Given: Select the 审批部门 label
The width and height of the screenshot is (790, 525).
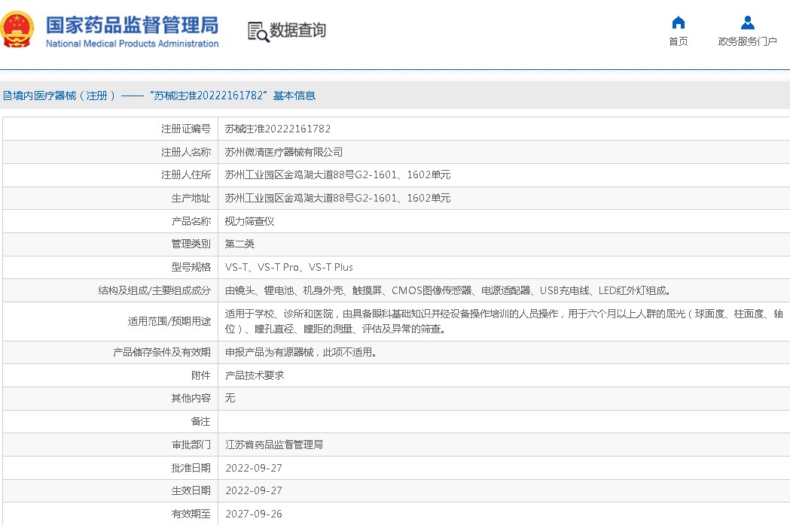Looking at the screenshot, I should pyautogui.click(x=191, y=445).
